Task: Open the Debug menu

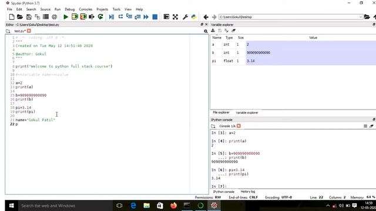Action: tap(70, 9)
